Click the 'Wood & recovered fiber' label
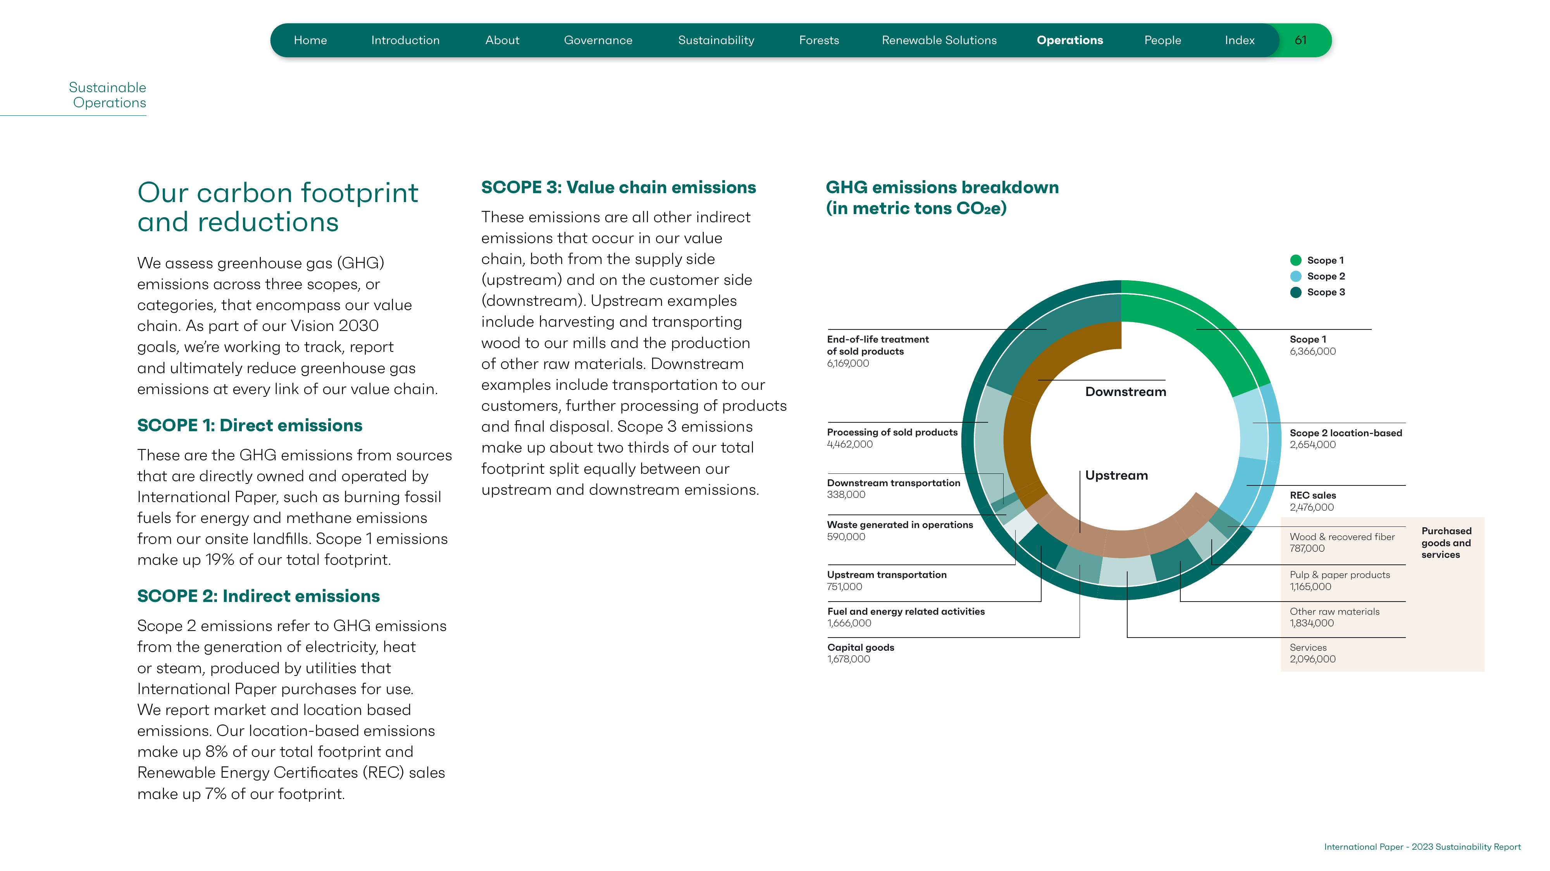Viewport: 1550px width, 871px height. click(1342, 537)
